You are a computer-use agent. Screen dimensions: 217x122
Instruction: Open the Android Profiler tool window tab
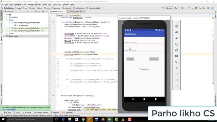[41, 112]
